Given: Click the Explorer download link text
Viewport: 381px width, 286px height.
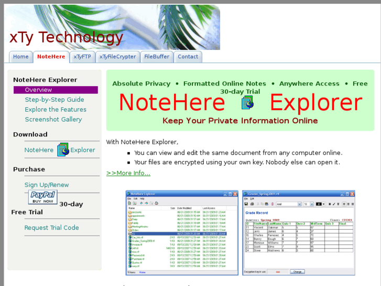Looking at the screenshot, I should 83,150.
